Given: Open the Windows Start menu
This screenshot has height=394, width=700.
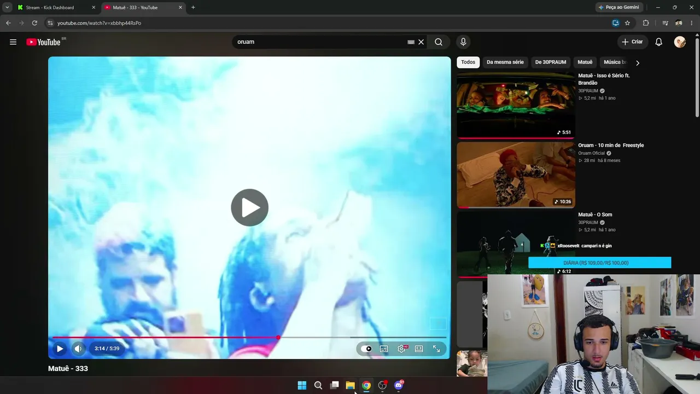Looking at the screenshot, I should 302,385.
